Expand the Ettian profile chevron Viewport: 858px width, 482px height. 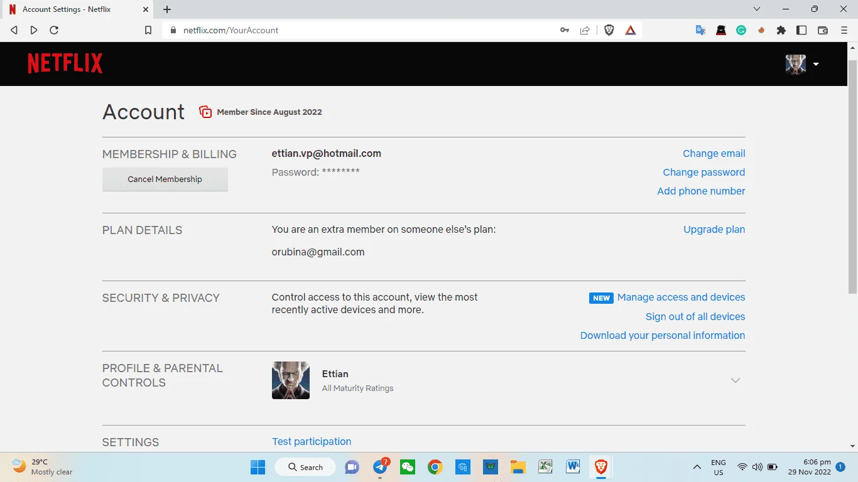coord(736,380)
